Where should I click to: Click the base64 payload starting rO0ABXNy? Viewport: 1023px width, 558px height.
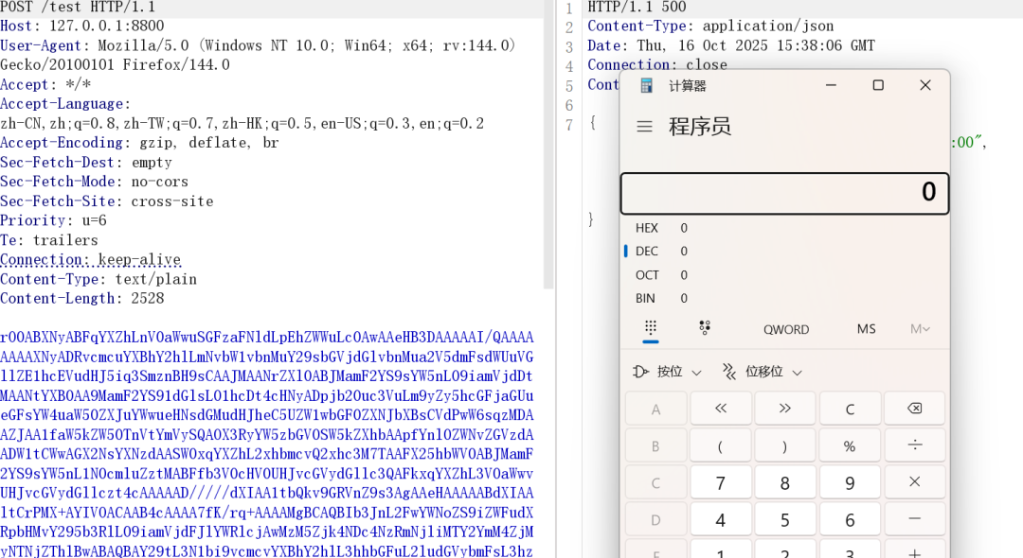point(267,443)
